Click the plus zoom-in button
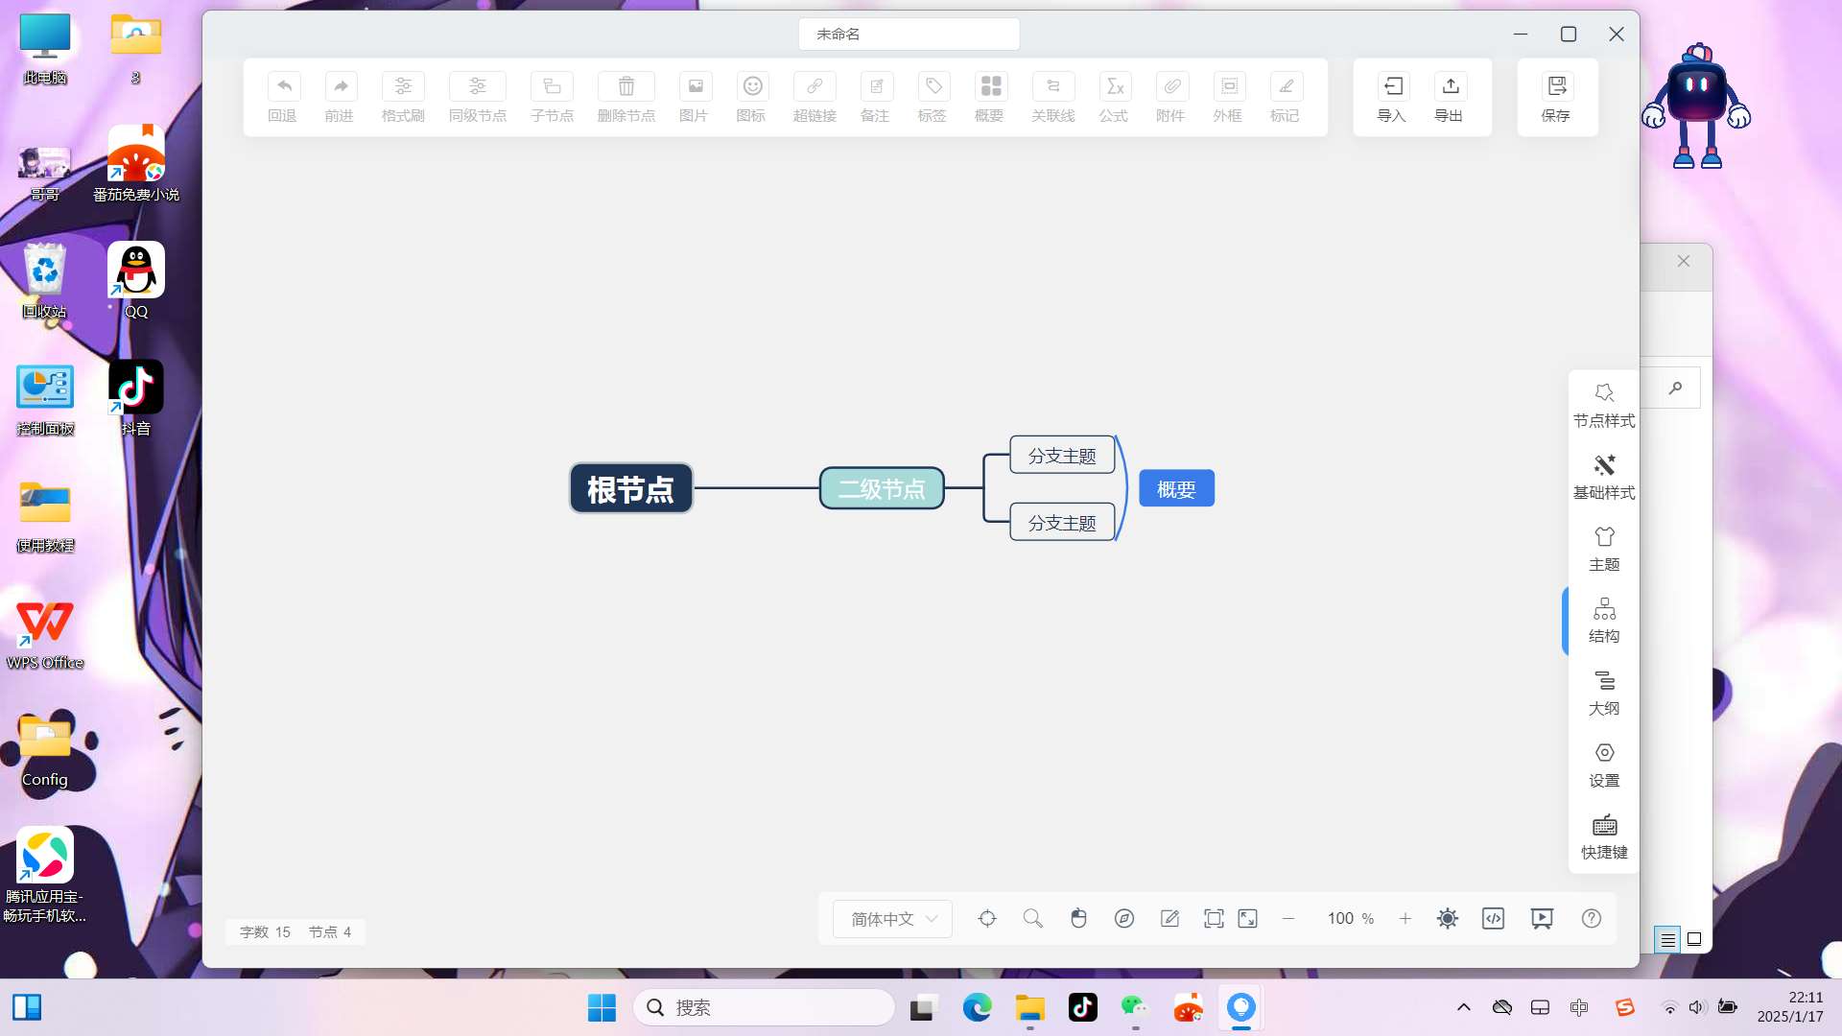Viewport: 1842px width, 1036px height. point(1405,919)
